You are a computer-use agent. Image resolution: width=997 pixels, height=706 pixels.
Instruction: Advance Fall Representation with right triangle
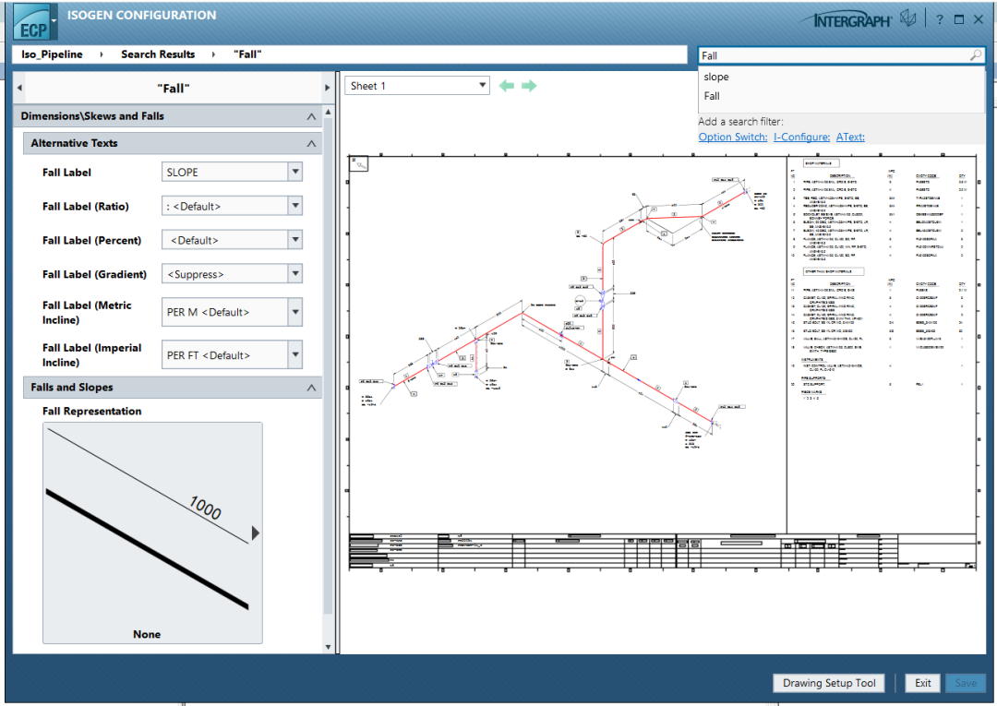[256, 532]
